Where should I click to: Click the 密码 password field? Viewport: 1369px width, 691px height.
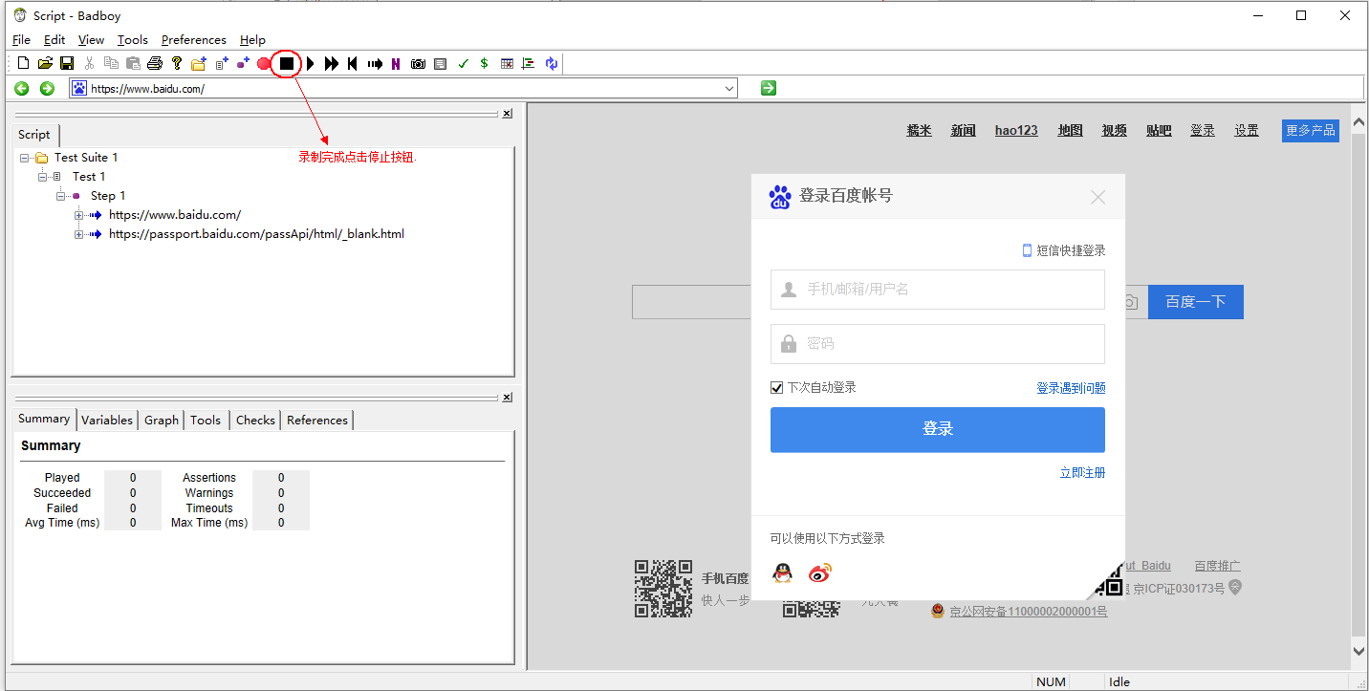[x=938, y=343]
